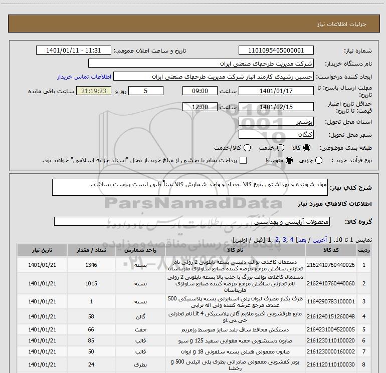Click item name صابون معمولی هتلی

click(235, 352)
